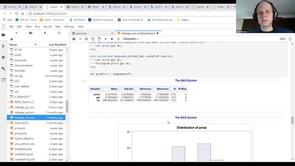The image size is (295, 166).
Task: Click the SAS kernel name
Action: [x=282, y=39]
